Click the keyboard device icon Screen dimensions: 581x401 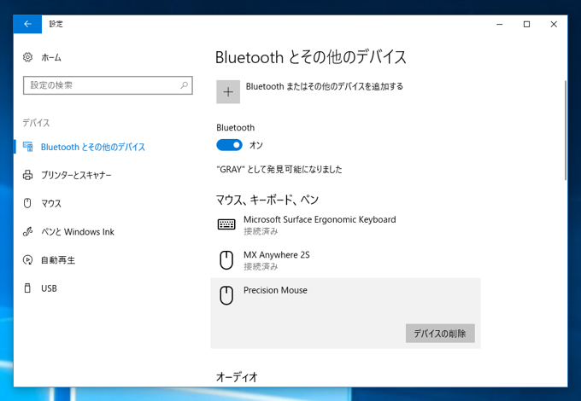click(x=226, y=224)
